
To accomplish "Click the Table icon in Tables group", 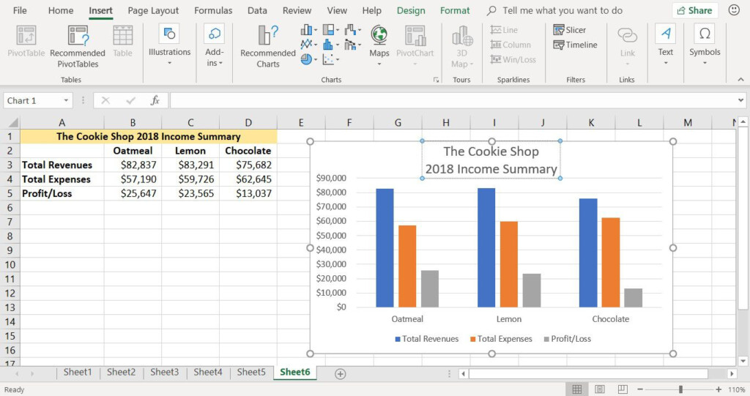I will click(123, 36).
